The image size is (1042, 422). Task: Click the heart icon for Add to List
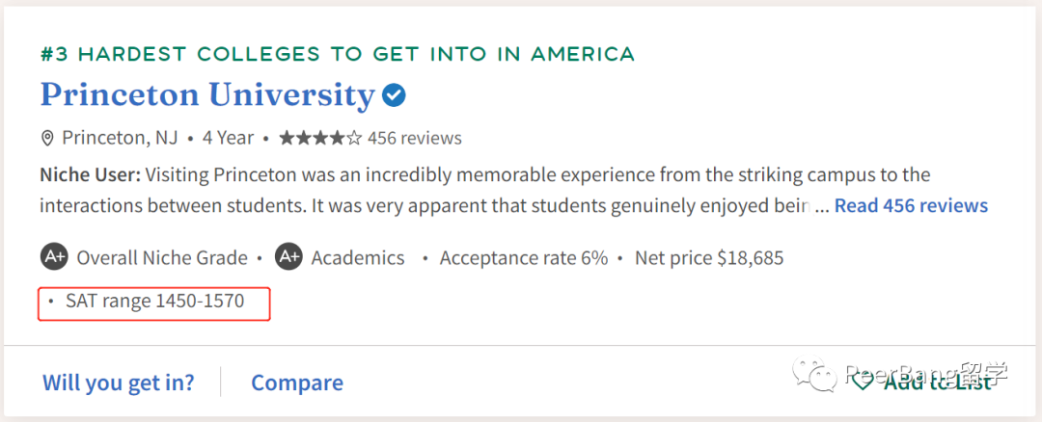(862, 381)
